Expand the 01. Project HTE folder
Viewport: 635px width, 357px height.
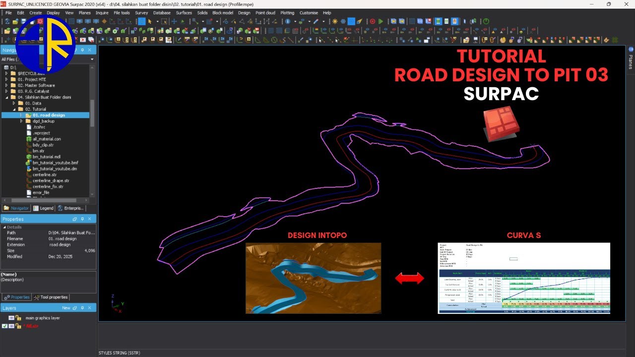(6, 79)
